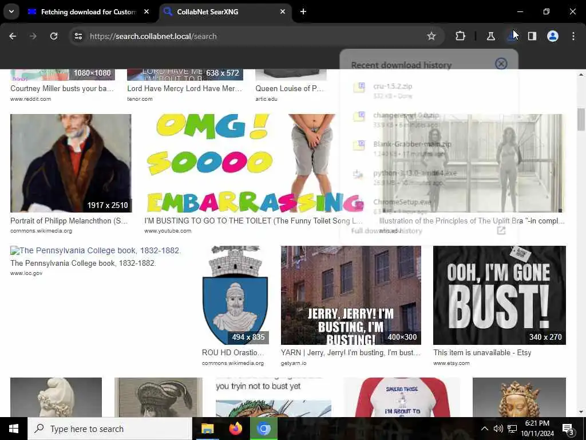Click scrollbar down arrow
This screenshot has width=586, height=440.
(581, 412)
